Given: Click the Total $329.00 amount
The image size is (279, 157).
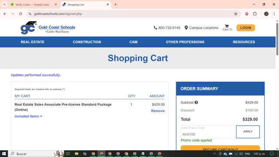Looking at the screenshot, I should coord(250,119).
